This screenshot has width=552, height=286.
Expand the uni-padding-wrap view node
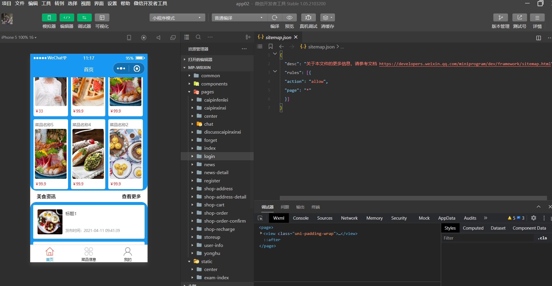click(x=261, y=233)
